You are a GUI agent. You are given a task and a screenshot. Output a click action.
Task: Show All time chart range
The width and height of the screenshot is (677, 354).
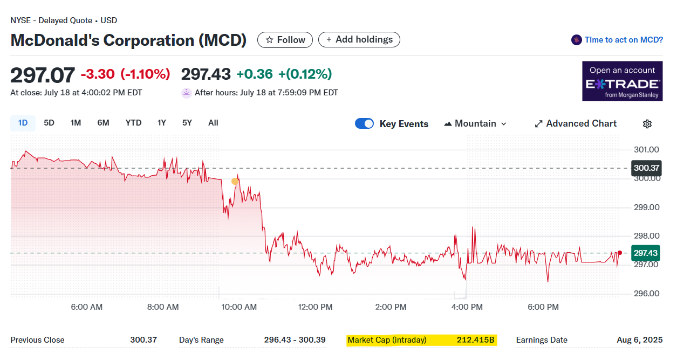(213, 123)
